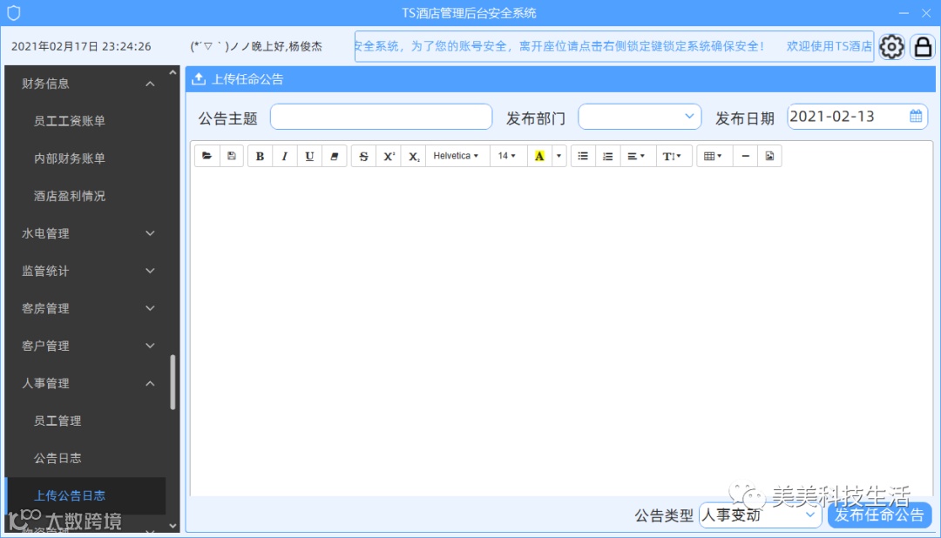Open the Helvetica font family dropdown
The width and height of the screenshot is (941, 538).
tap(457, 156)
